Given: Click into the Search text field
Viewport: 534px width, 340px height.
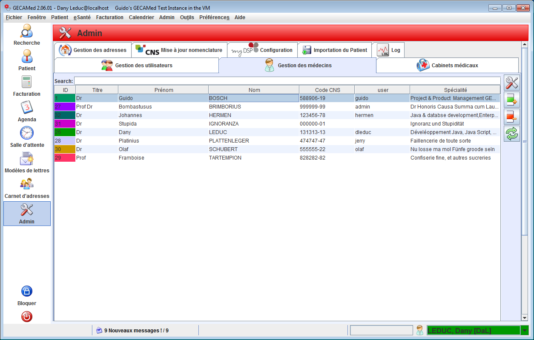Looking at the screenshot, I should [x=287, y=81].
